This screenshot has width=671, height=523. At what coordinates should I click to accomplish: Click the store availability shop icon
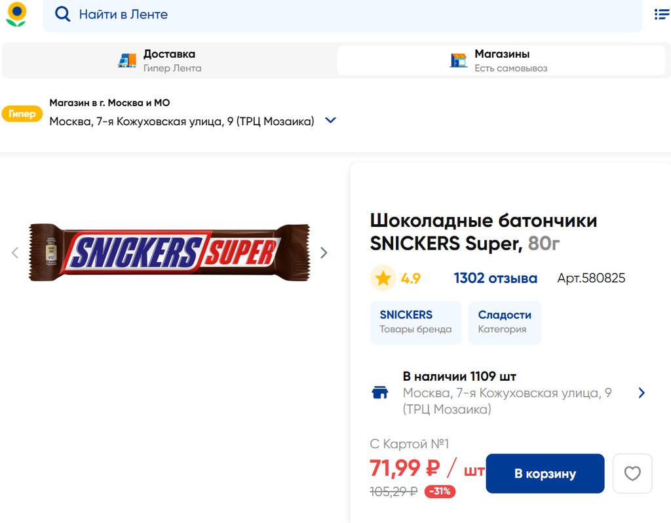coord(380,393)
